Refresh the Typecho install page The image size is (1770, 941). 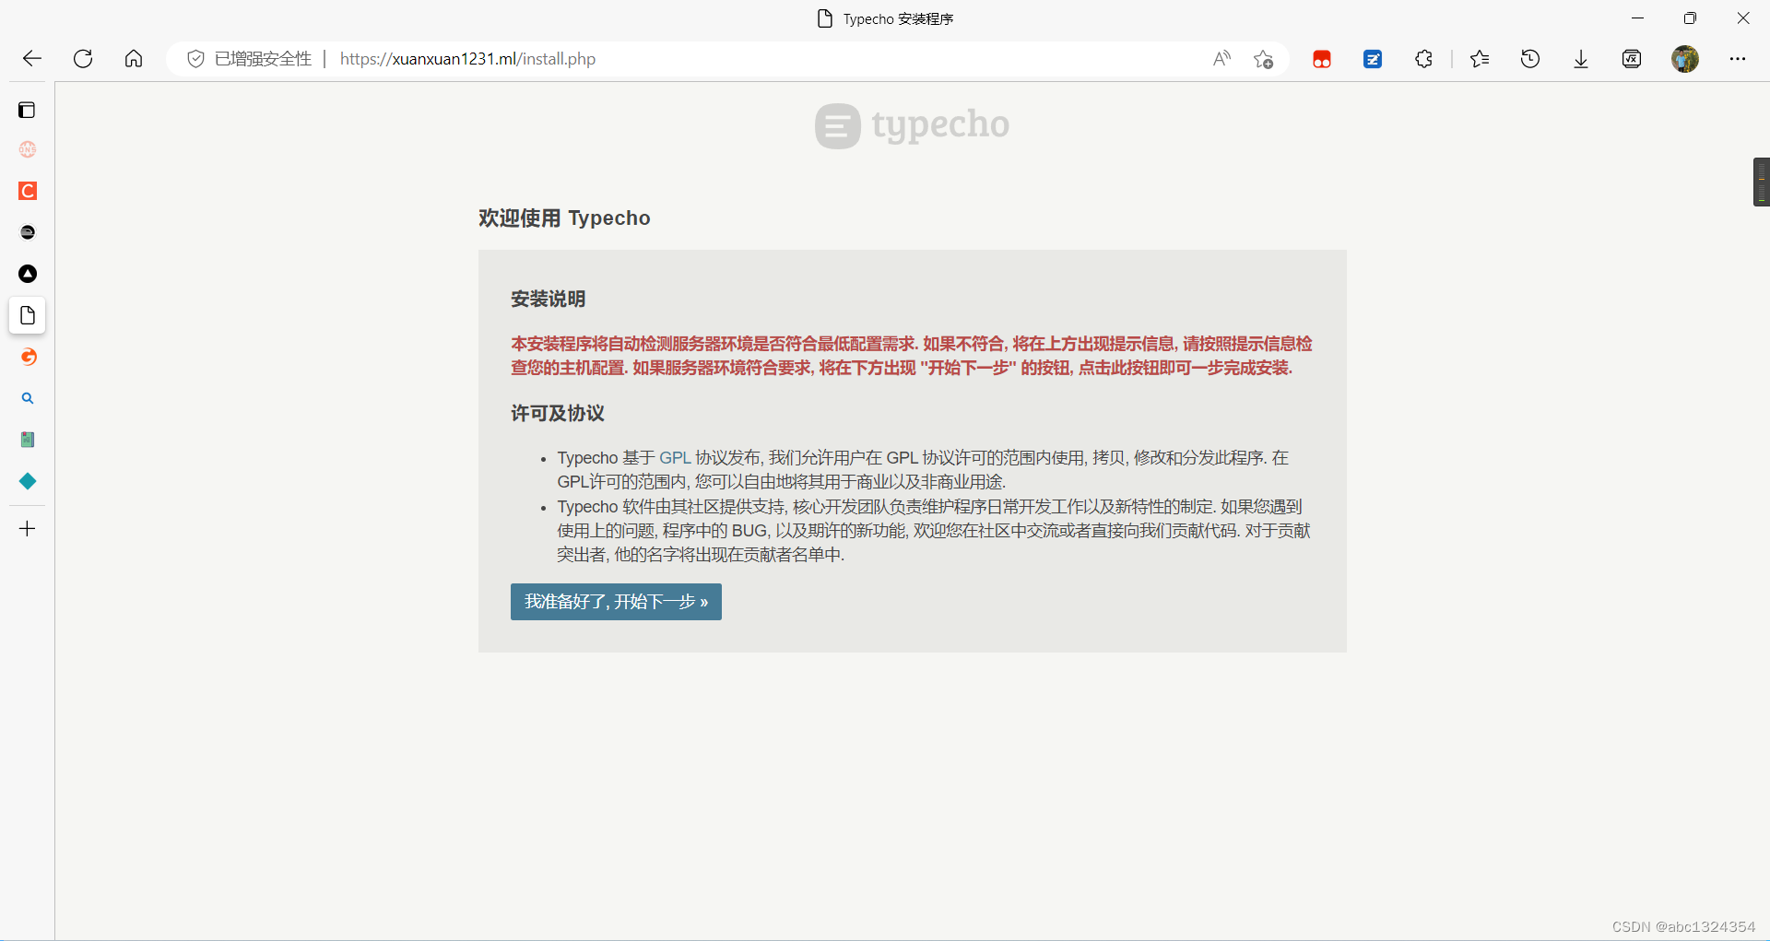pyautogui.click(x=82, y=58)
